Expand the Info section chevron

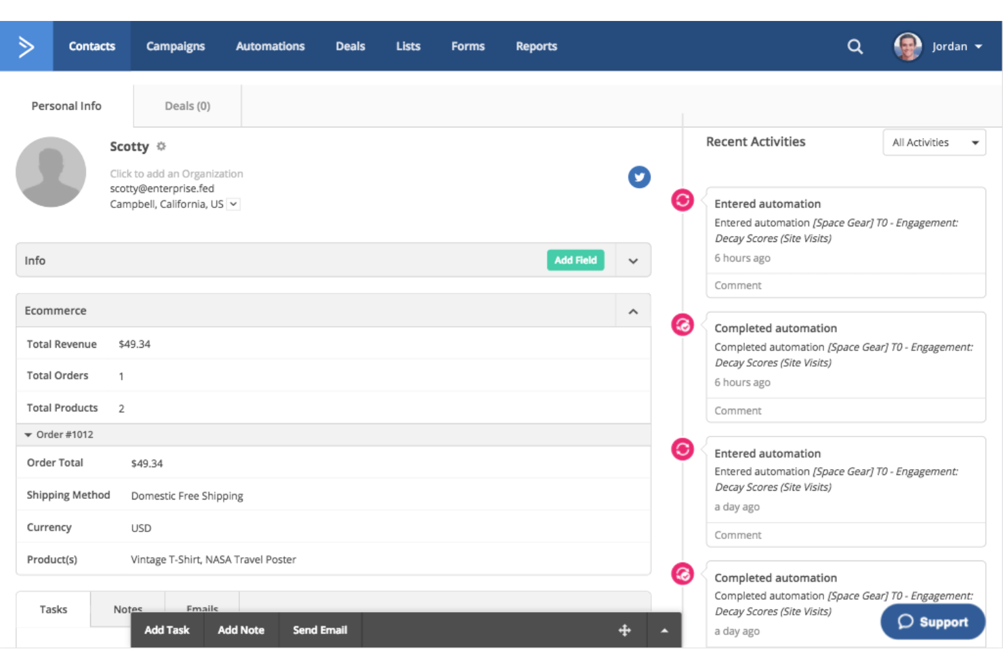(x=633, y=260)
